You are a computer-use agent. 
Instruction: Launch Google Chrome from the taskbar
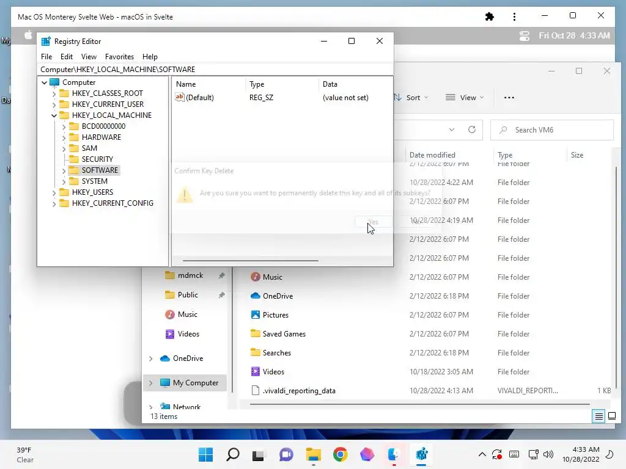[340, 454]
